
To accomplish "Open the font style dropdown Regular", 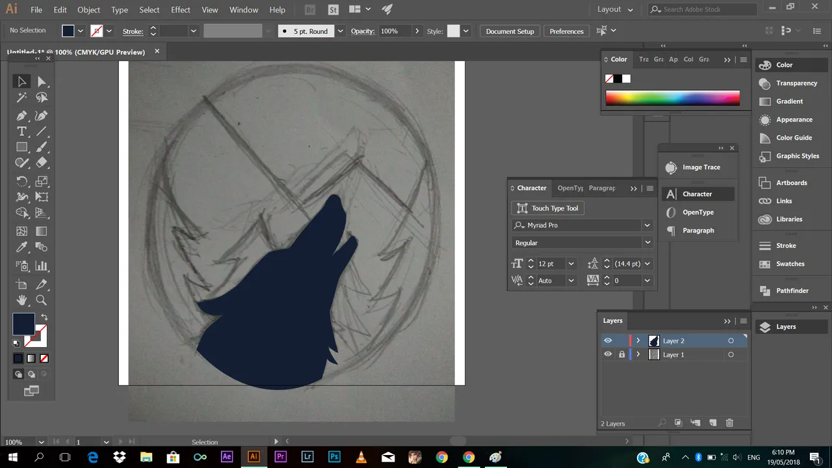I will click(647, 242).
